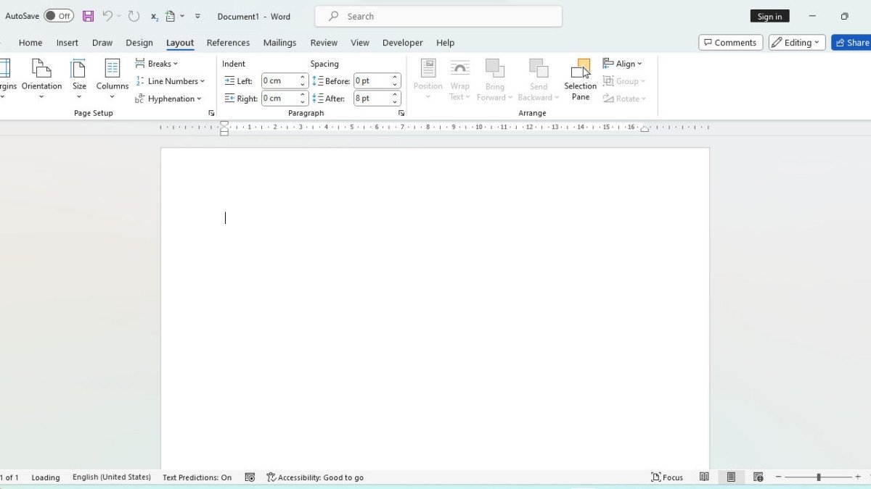Open the Mailings tab
Viewport: 871px width, 489px height.
pyautogui.click(x=279, y=42)
